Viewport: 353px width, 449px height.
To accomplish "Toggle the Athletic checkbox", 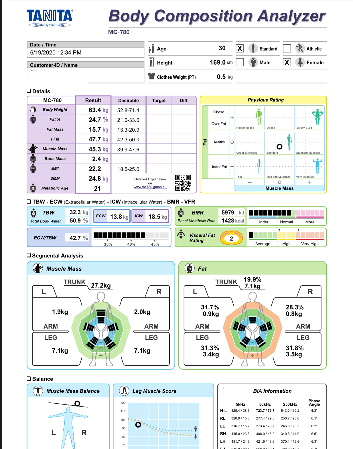I will (x=287, y=48).
